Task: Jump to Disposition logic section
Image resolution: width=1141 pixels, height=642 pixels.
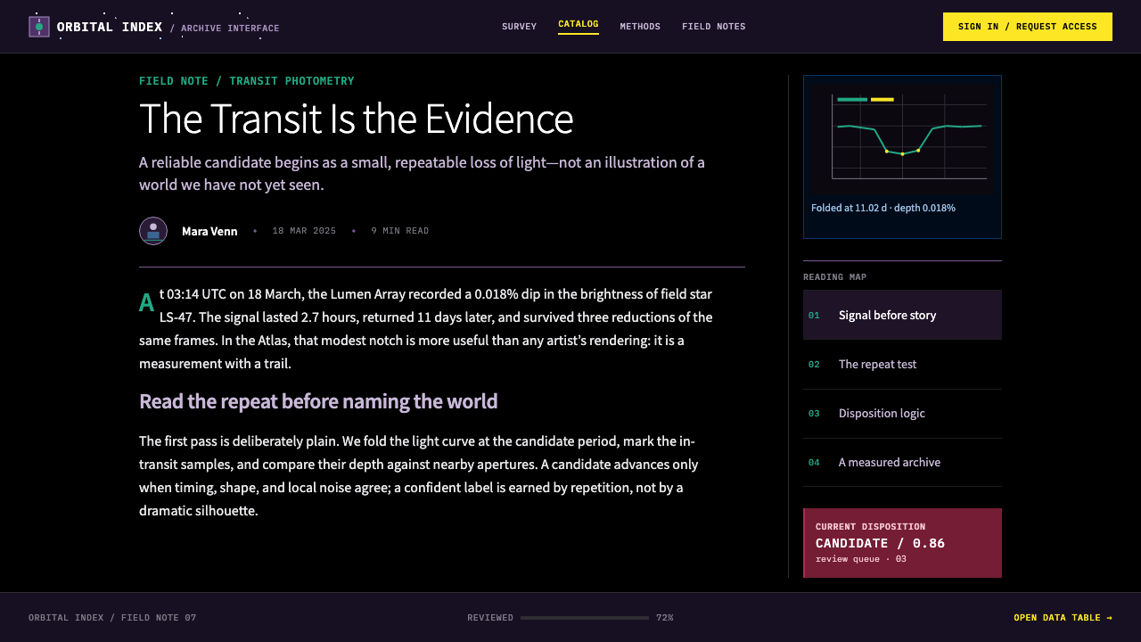Action: coord(902,413)
